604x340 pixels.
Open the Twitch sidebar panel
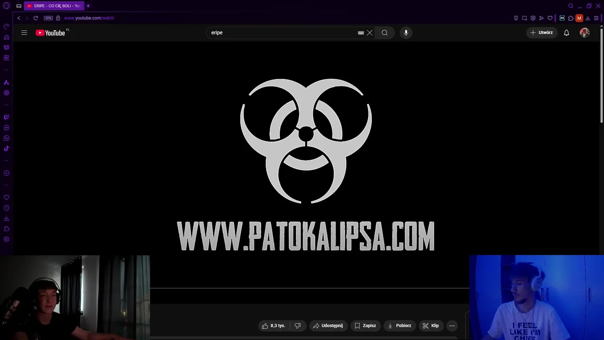click(6, 117)
